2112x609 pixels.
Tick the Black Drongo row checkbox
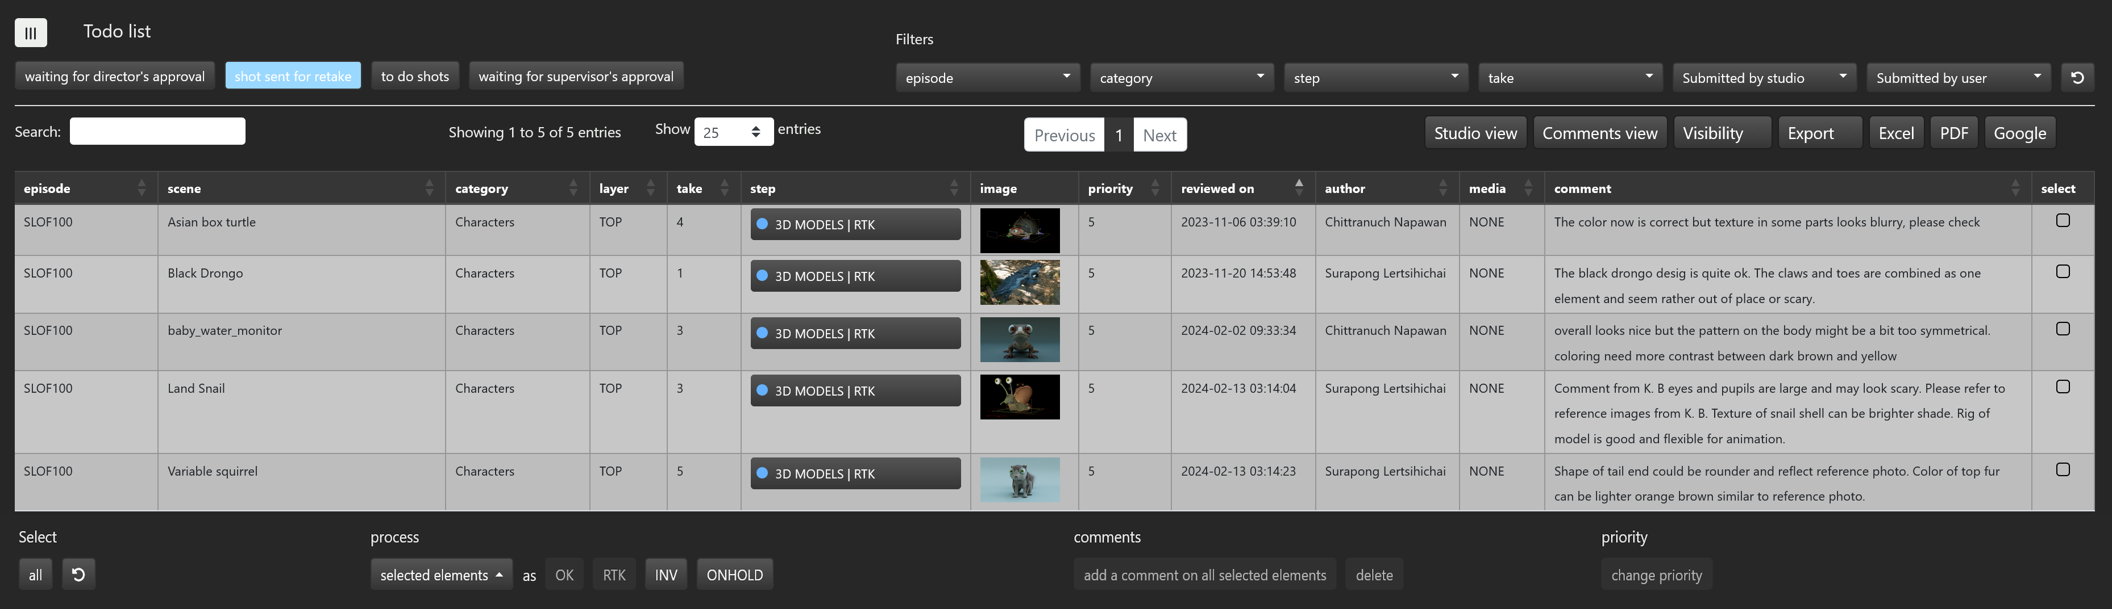point(2062,272)
